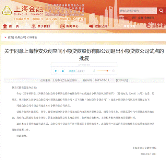This screenshot has width=166, height=160.
Task: Click the 金融 hot search keyword
Action: [x=140, y=18]
